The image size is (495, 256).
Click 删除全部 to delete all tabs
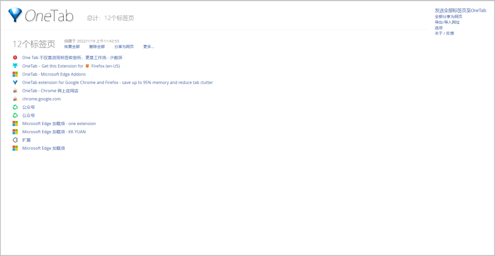(x=97, y=47)
